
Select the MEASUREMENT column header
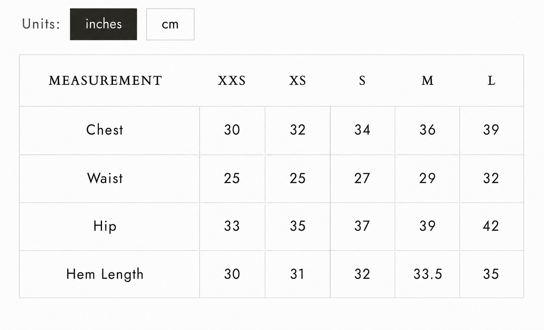pyautogui.click(x=105, y=81)
